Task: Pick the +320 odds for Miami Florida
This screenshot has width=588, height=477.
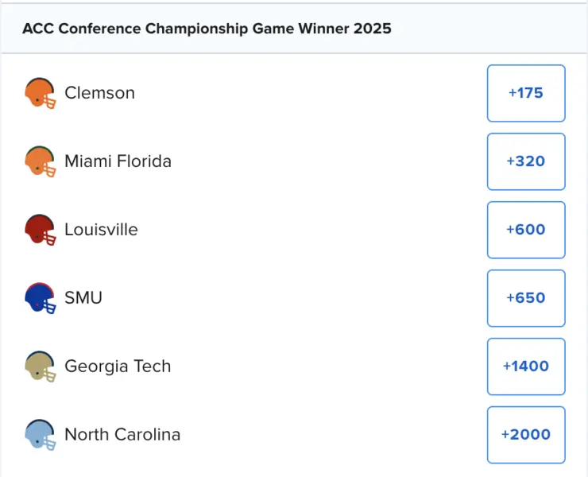Action: click(525, 161)
